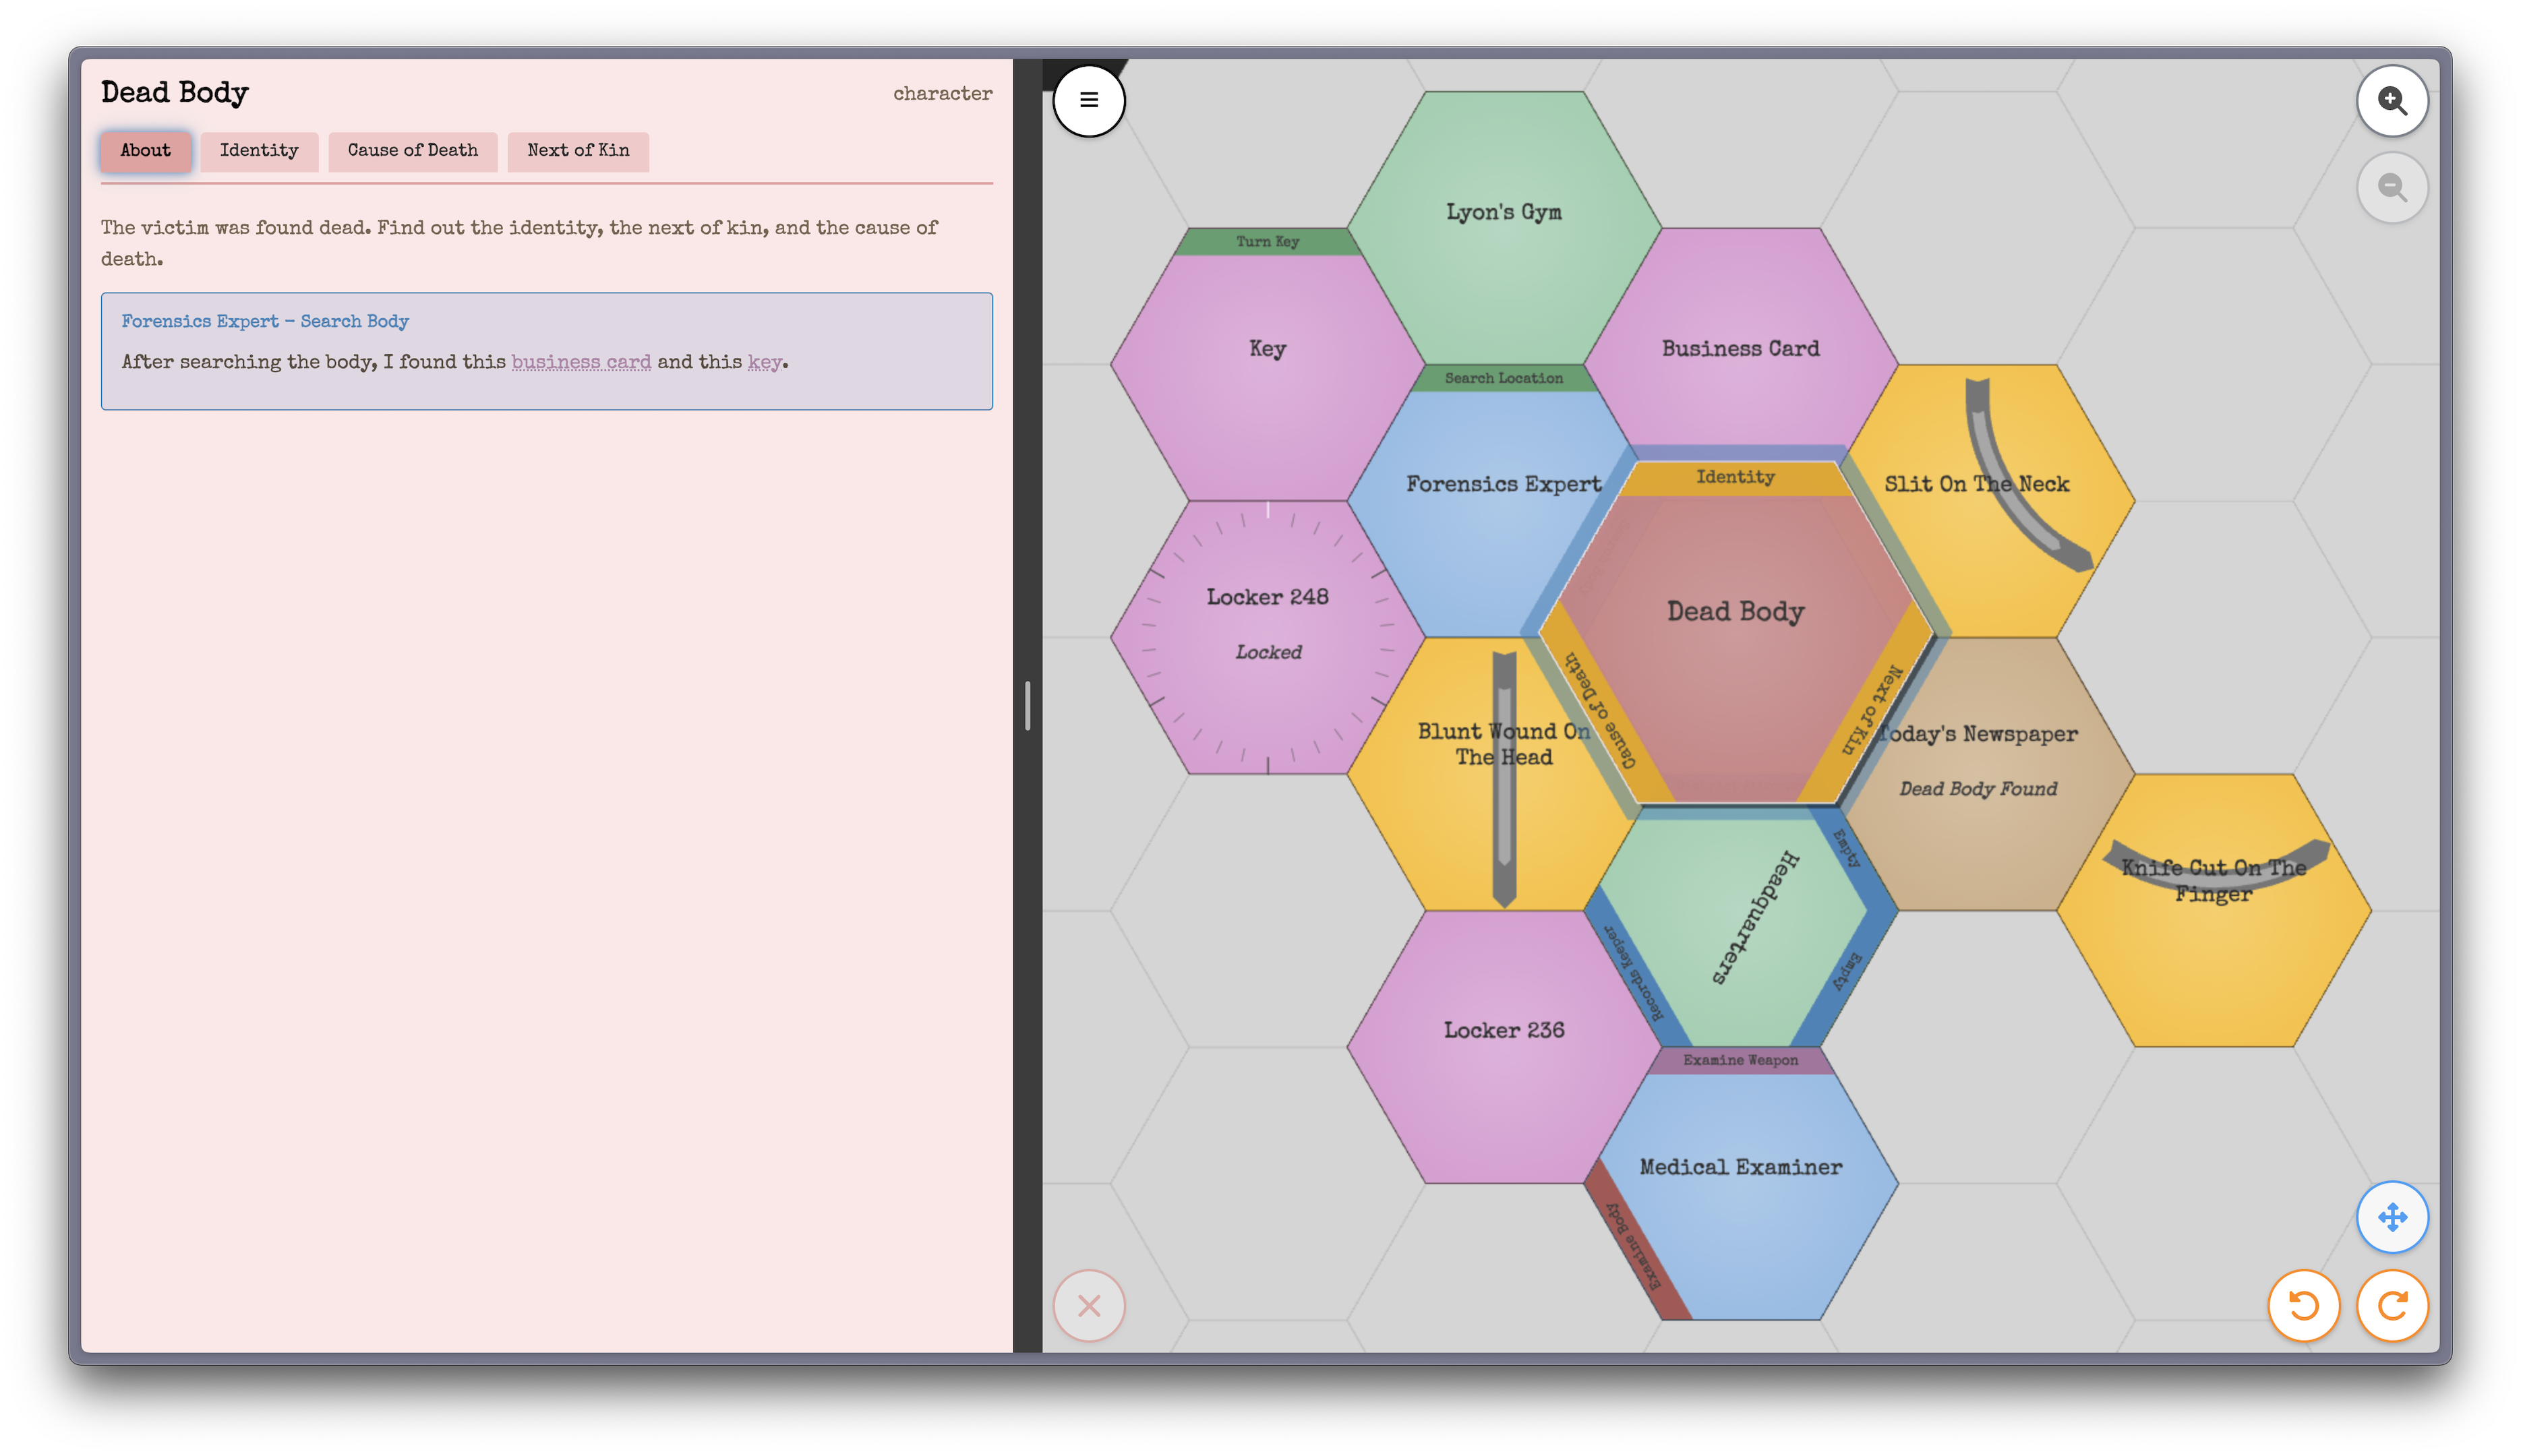Click the undo rotate-left icon
Image resolution: width=2521 pixels, height=1456 pixels.
2304,1305
